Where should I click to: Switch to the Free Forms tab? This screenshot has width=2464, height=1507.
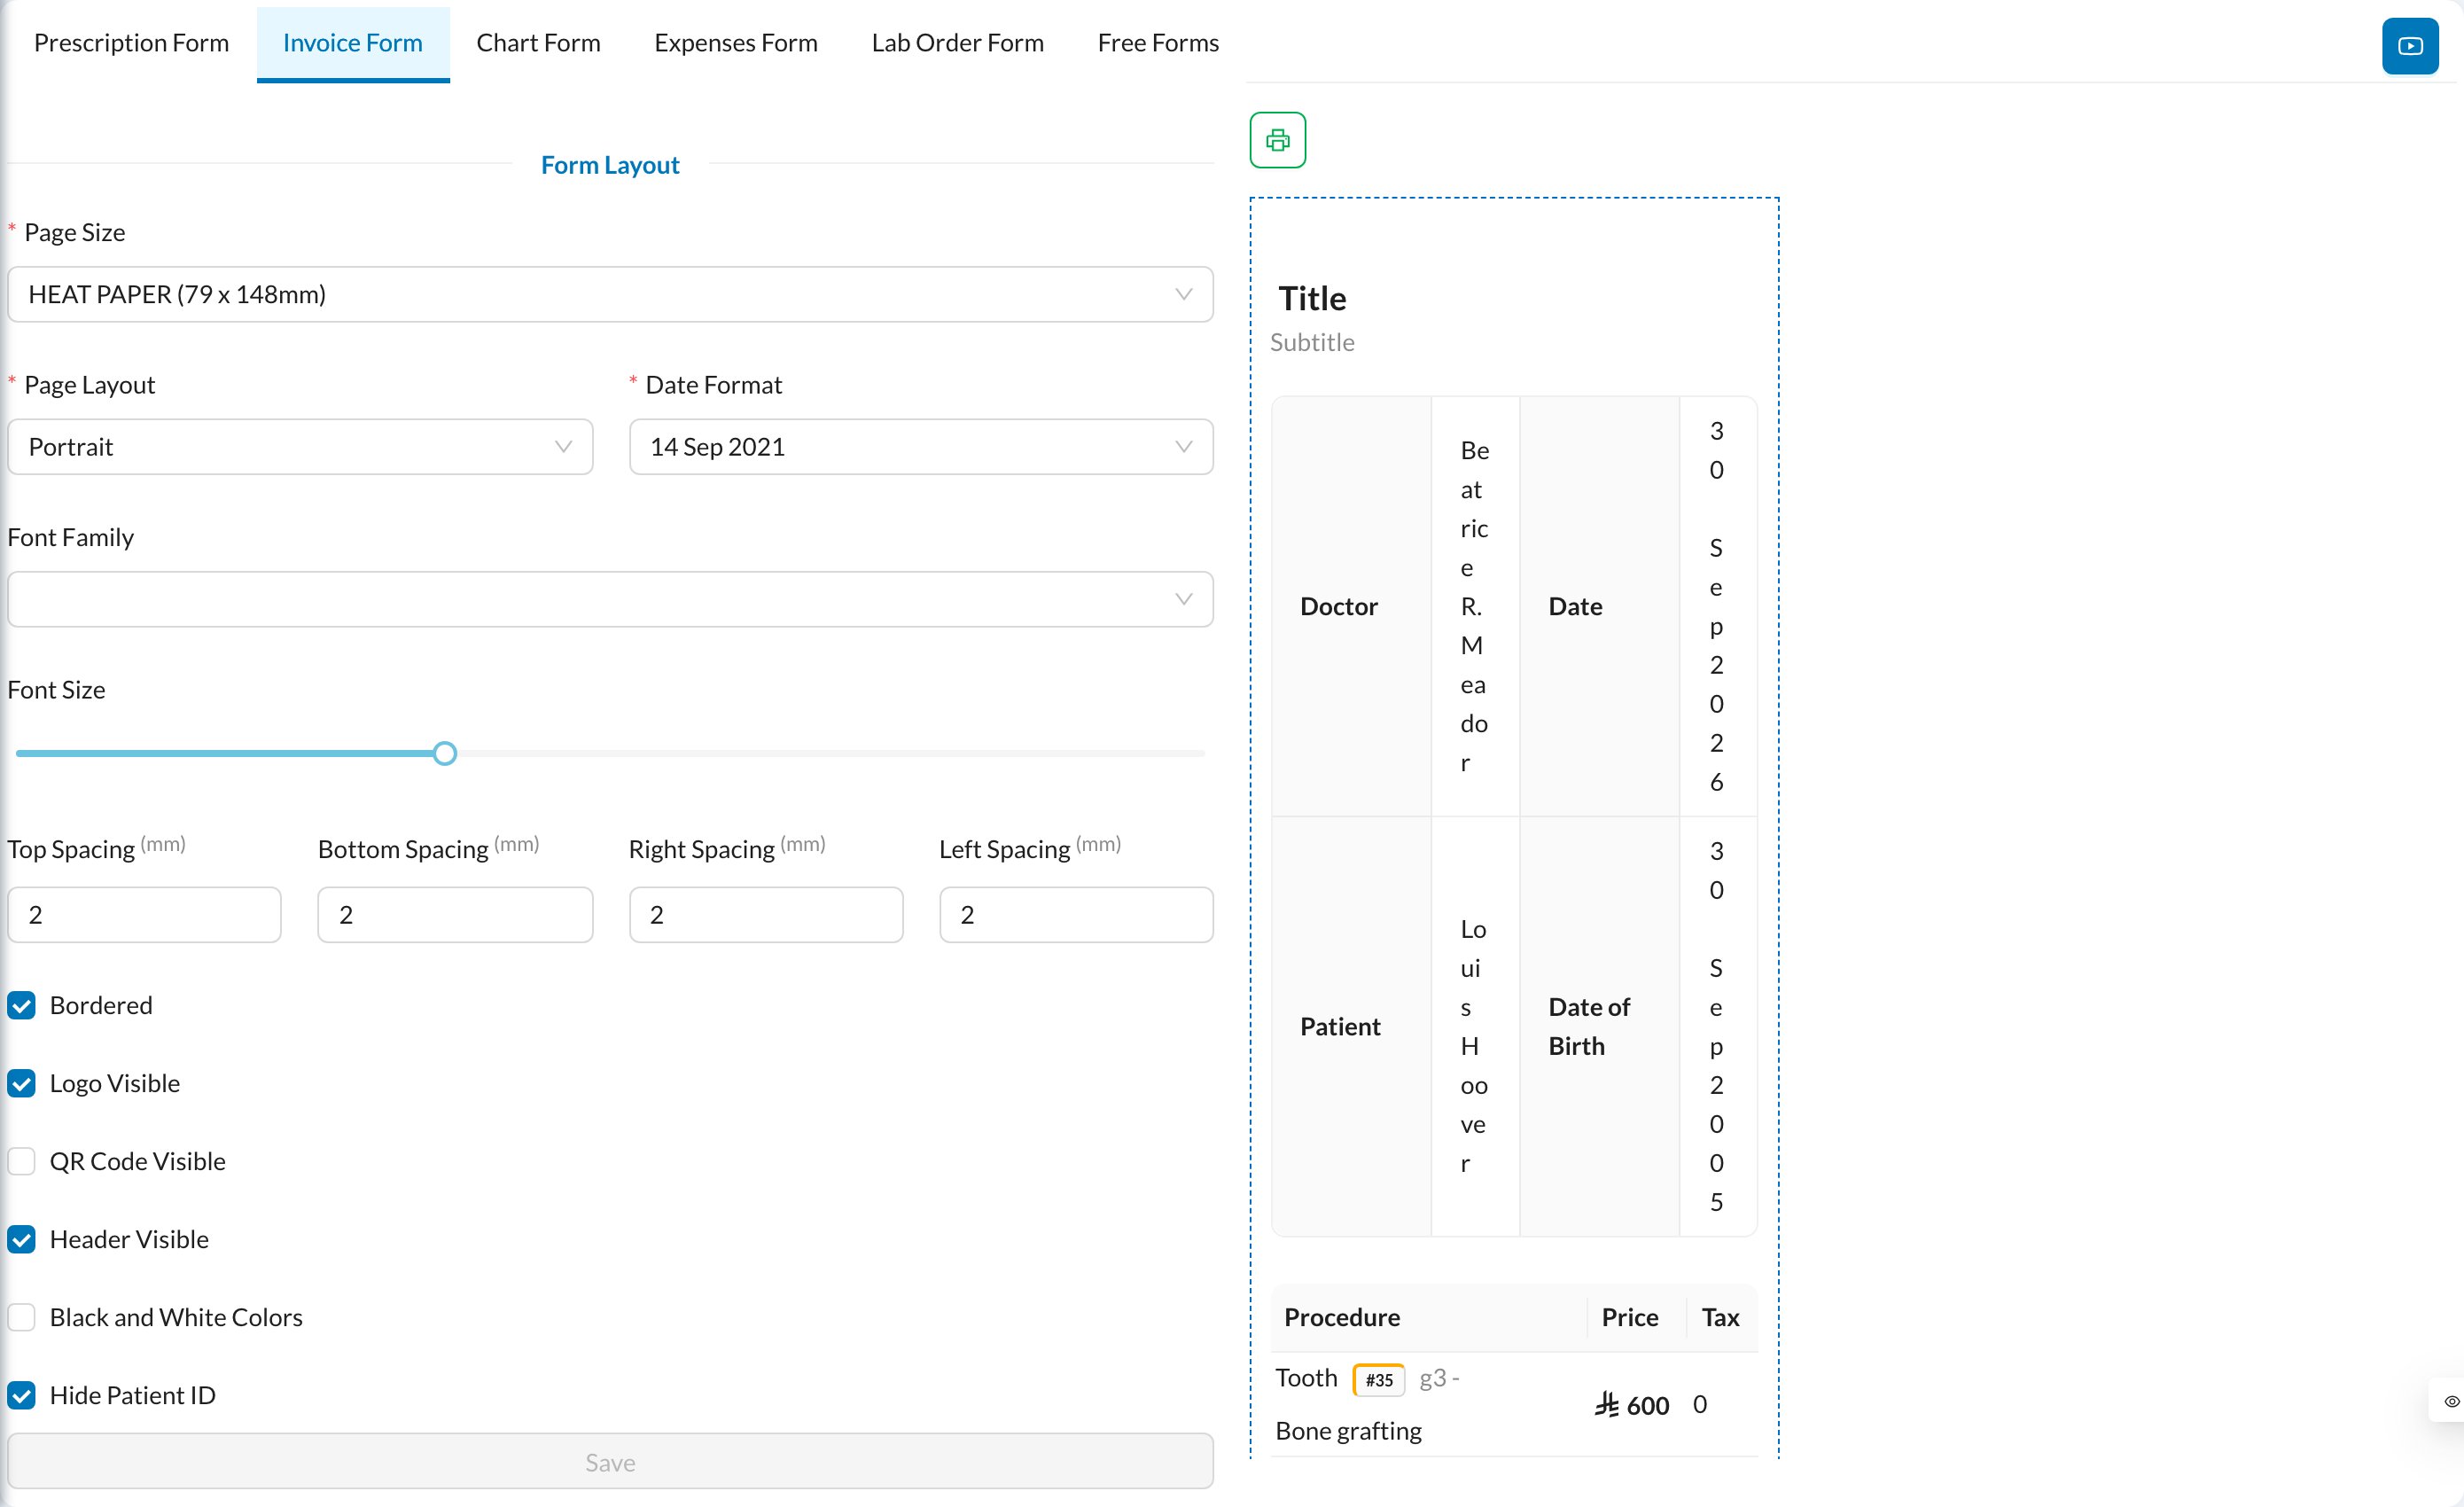tap(1158, 43)
